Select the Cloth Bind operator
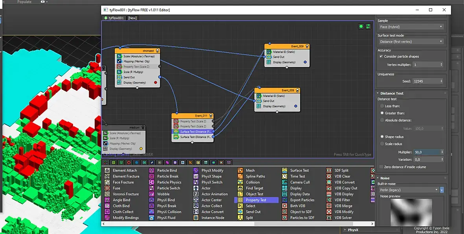 pos(118,206)
